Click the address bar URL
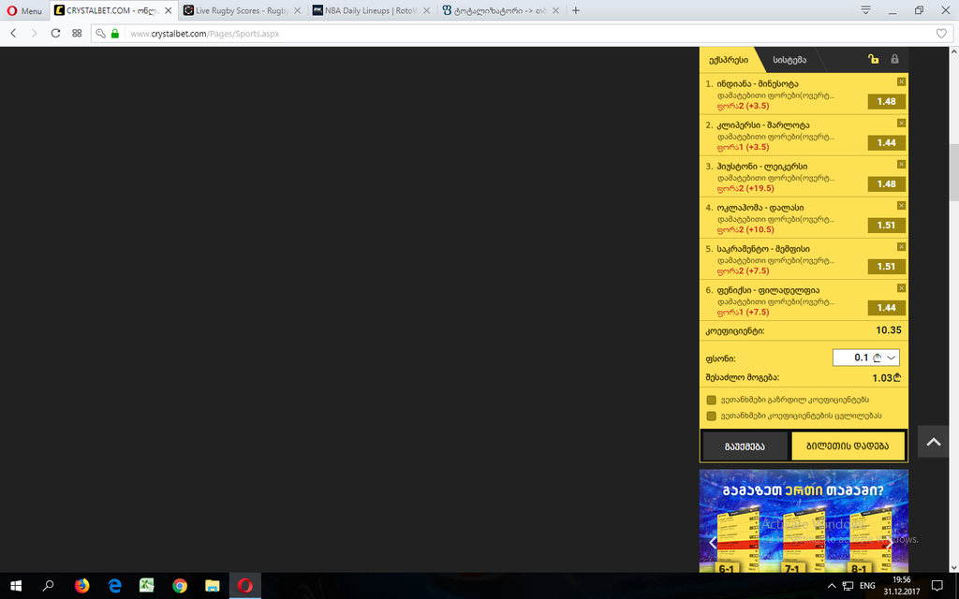The height and width of the screenshot is (599, 959). [x=204, y=34]
